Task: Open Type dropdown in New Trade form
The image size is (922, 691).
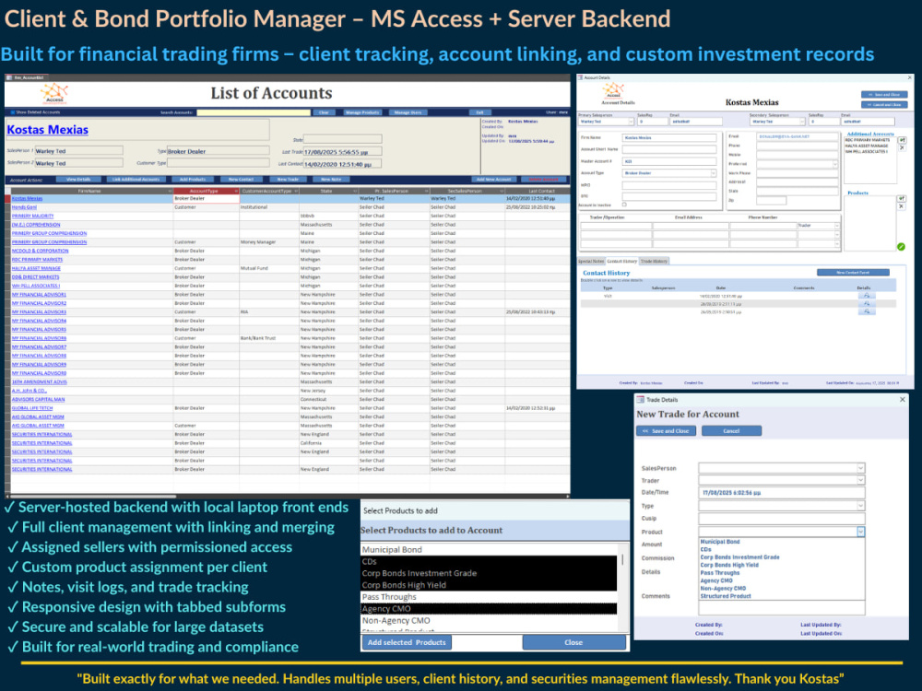Action: (x=860, y=505)
